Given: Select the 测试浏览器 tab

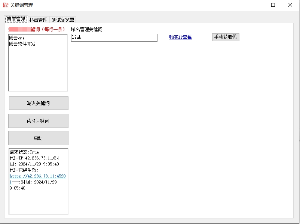Looking at the screenshot, I should point(63,20).
